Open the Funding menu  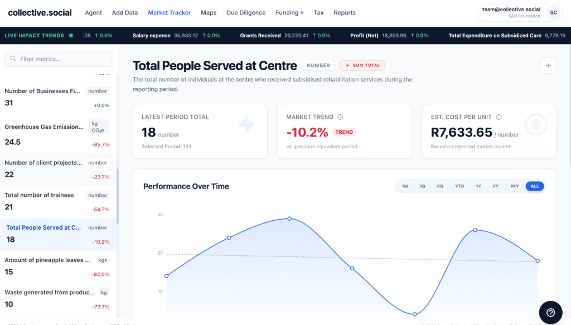289,13
